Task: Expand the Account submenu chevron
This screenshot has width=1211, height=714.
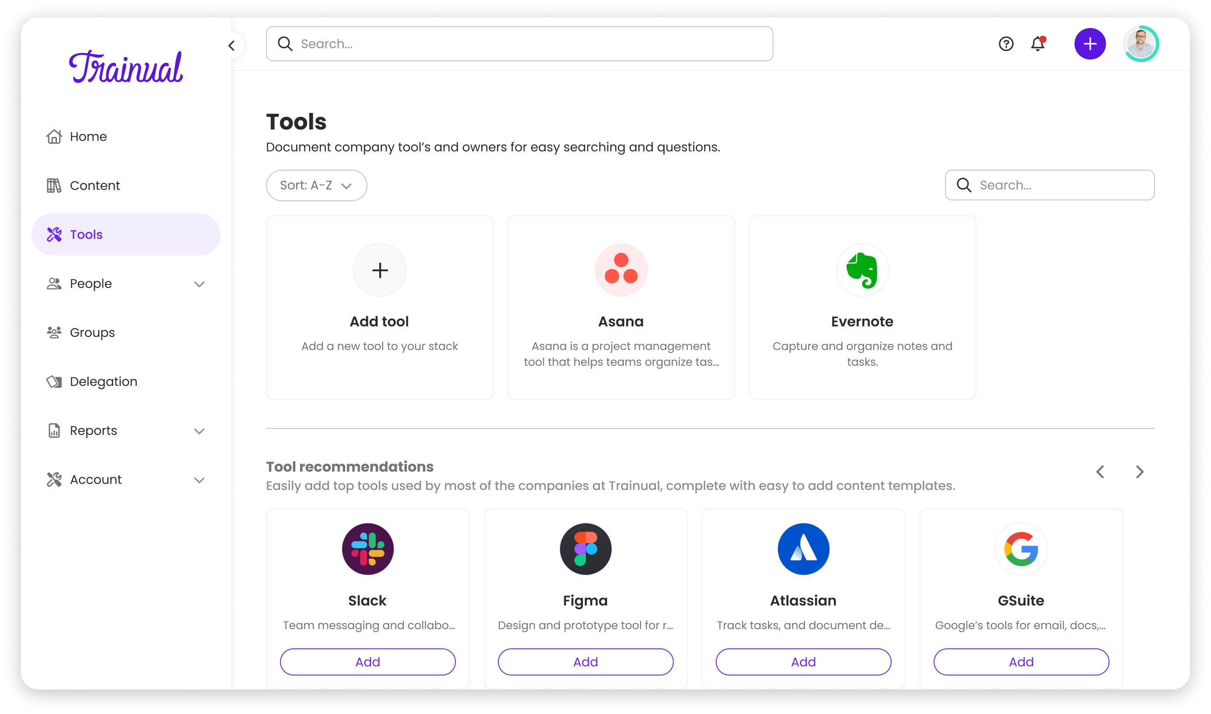Action: click(199, 480)
